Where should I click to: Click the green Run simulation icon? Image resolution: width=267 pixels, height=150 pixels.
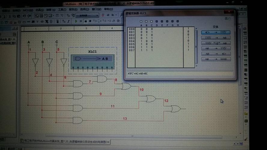point(76,21)
